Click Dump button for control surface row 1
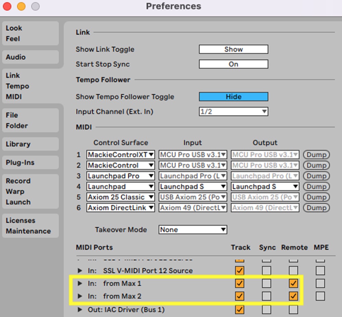This screenshot has height=317, width=342. pyautogui.click(x=316, y=155)
